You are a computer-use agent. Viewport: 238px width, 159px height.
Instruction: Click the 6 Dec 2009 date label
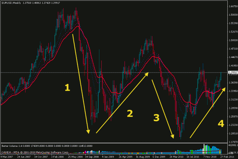click(x=159, y=157)
